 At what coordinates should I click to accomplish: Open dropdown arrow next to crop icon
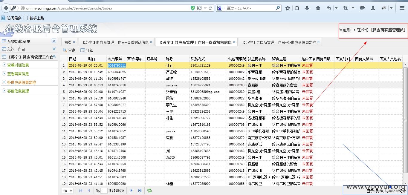[353, 8]
